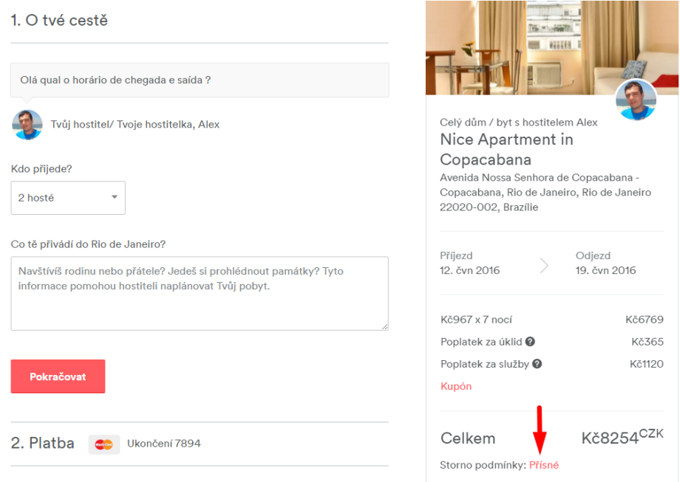Open the guest count dropdown
680x482 pixels.
(x=68, y=198)
